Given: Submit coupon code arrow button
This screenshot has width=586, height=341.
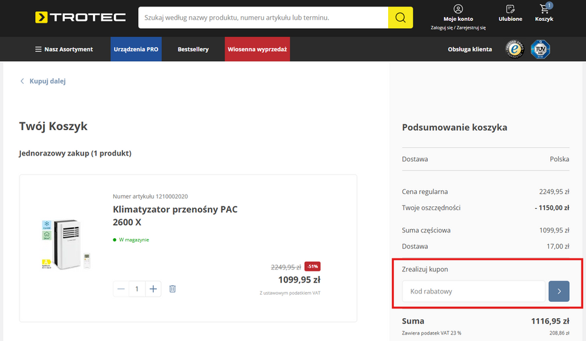Looking at the screenshot, I should point(559,292).
